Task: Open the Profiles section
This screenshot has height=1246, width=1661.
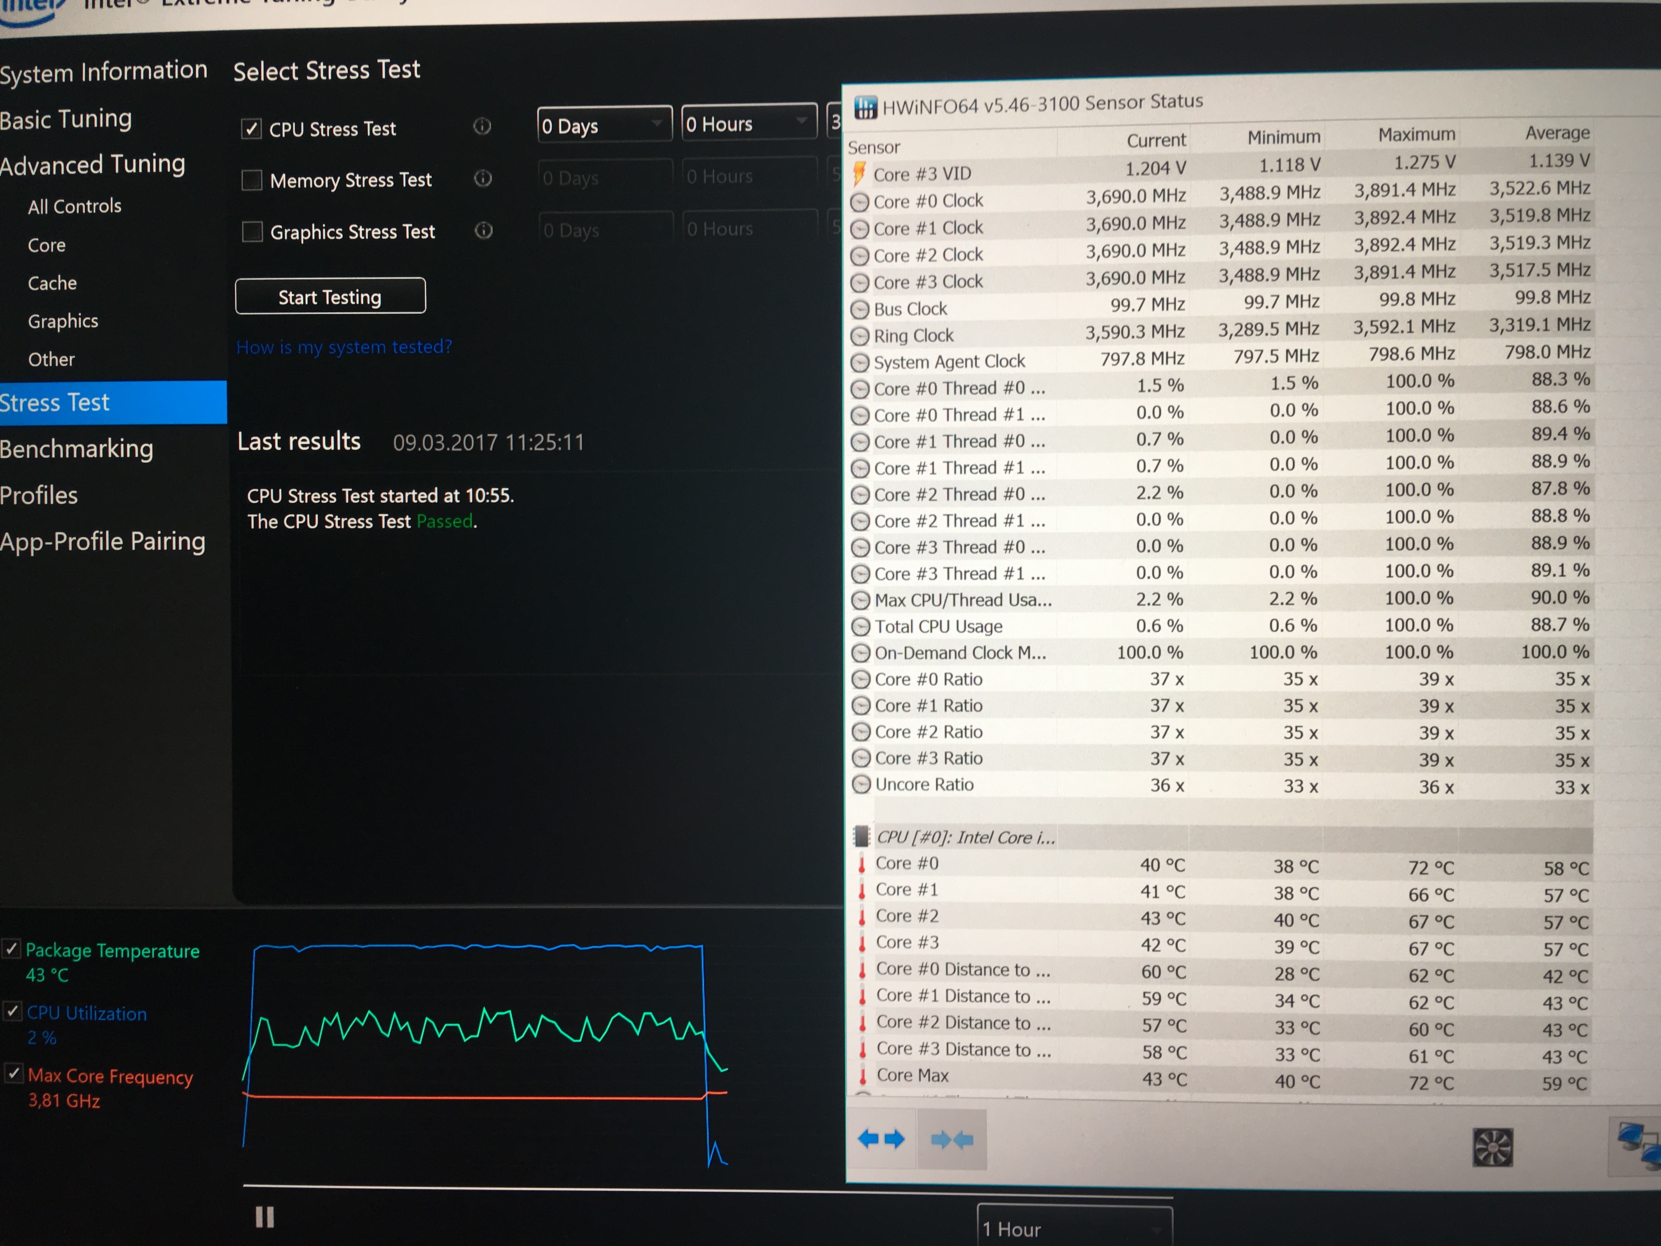Action: coord(39,495)
